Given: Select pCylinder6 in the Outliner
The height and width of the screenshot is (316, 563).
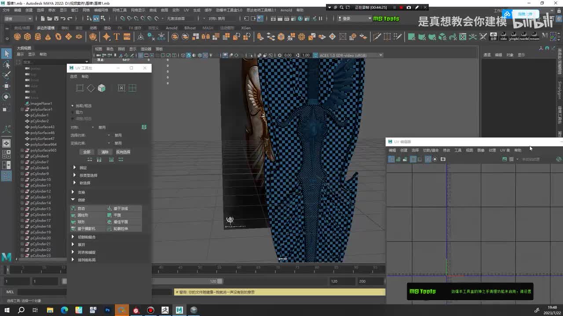Looking at the screenshot, I should [x=40, y=156].
